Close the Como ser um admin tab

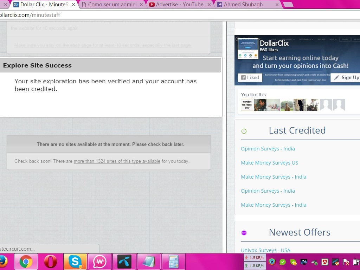[141, 5]
